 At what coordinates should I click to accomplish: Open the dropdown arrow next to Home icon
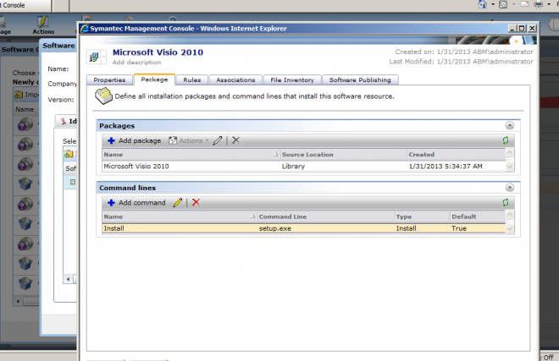493,4
